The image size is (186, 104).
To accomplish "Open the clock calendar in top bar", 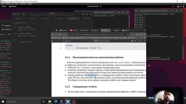I will [93, 6].
